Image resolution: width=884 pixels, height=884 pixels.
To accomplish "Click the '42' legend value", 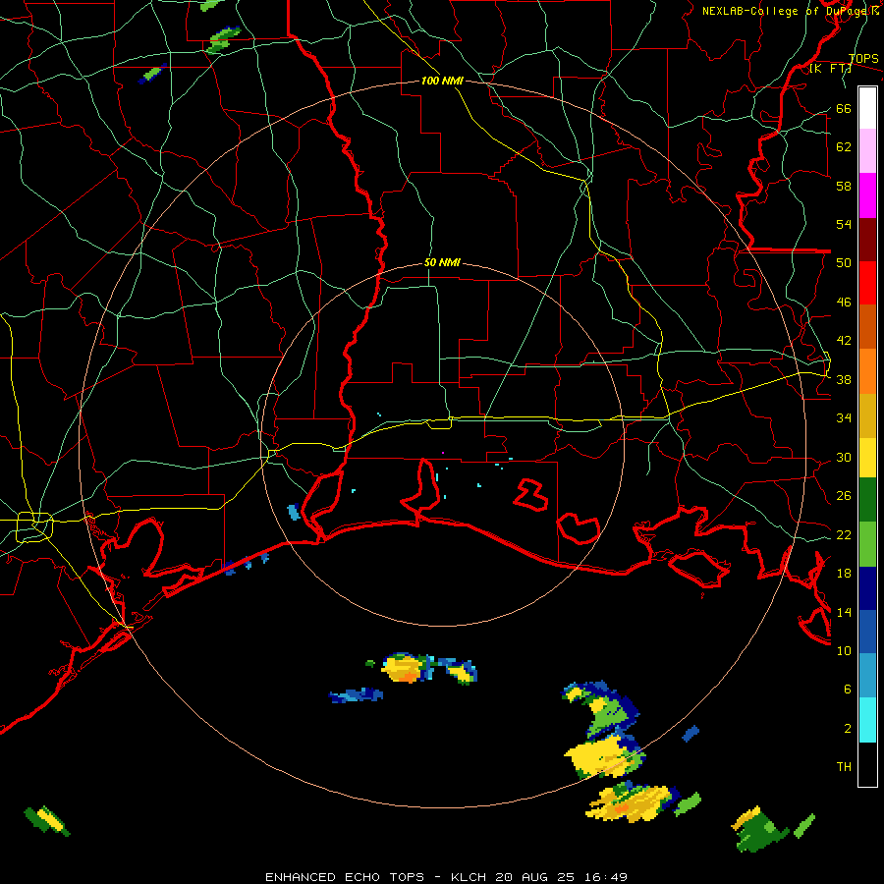I will point(844,341).
